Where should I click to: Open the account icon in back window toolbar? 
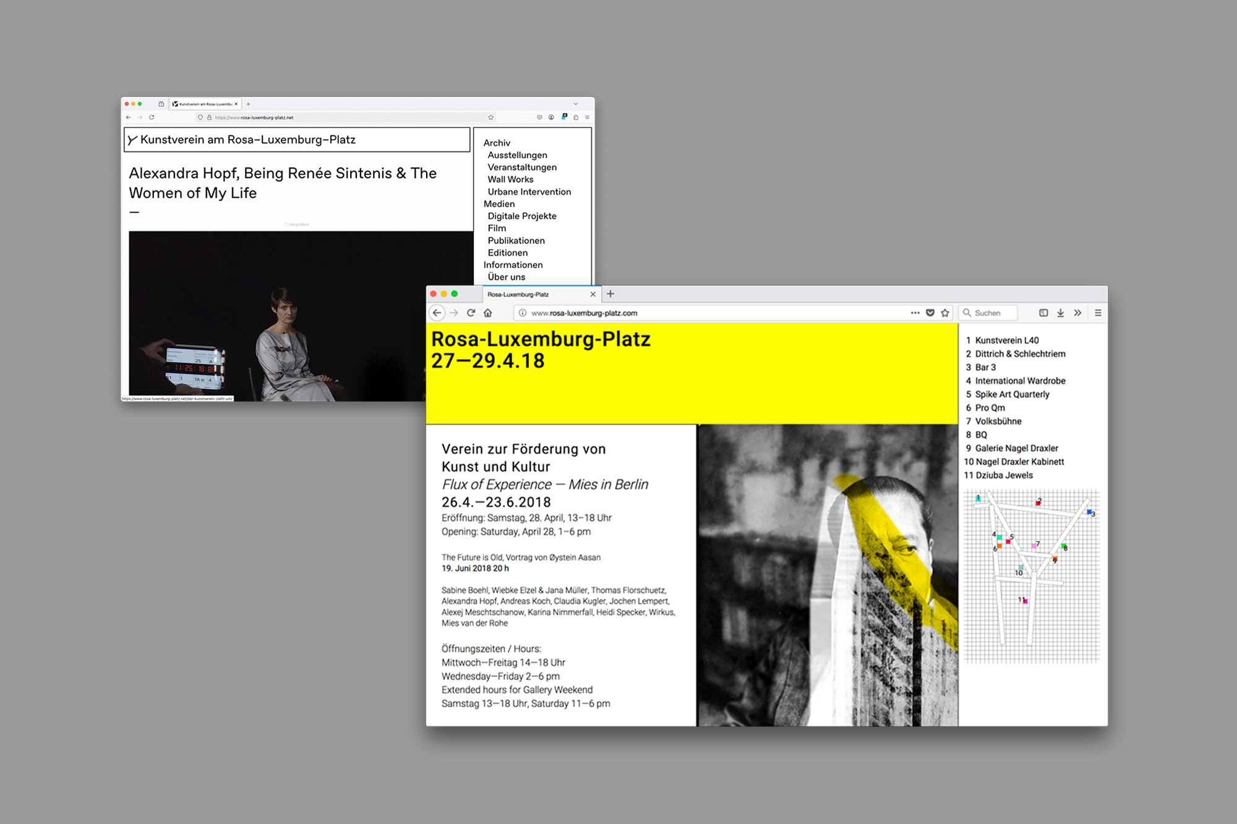pyautogui.click(x=551, y=117)
